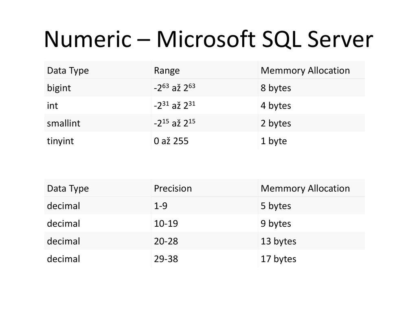The height and width of the screenshot is (312, 417).
Task: Select the Data Type header in first table
Action: (x=68, y=71)
